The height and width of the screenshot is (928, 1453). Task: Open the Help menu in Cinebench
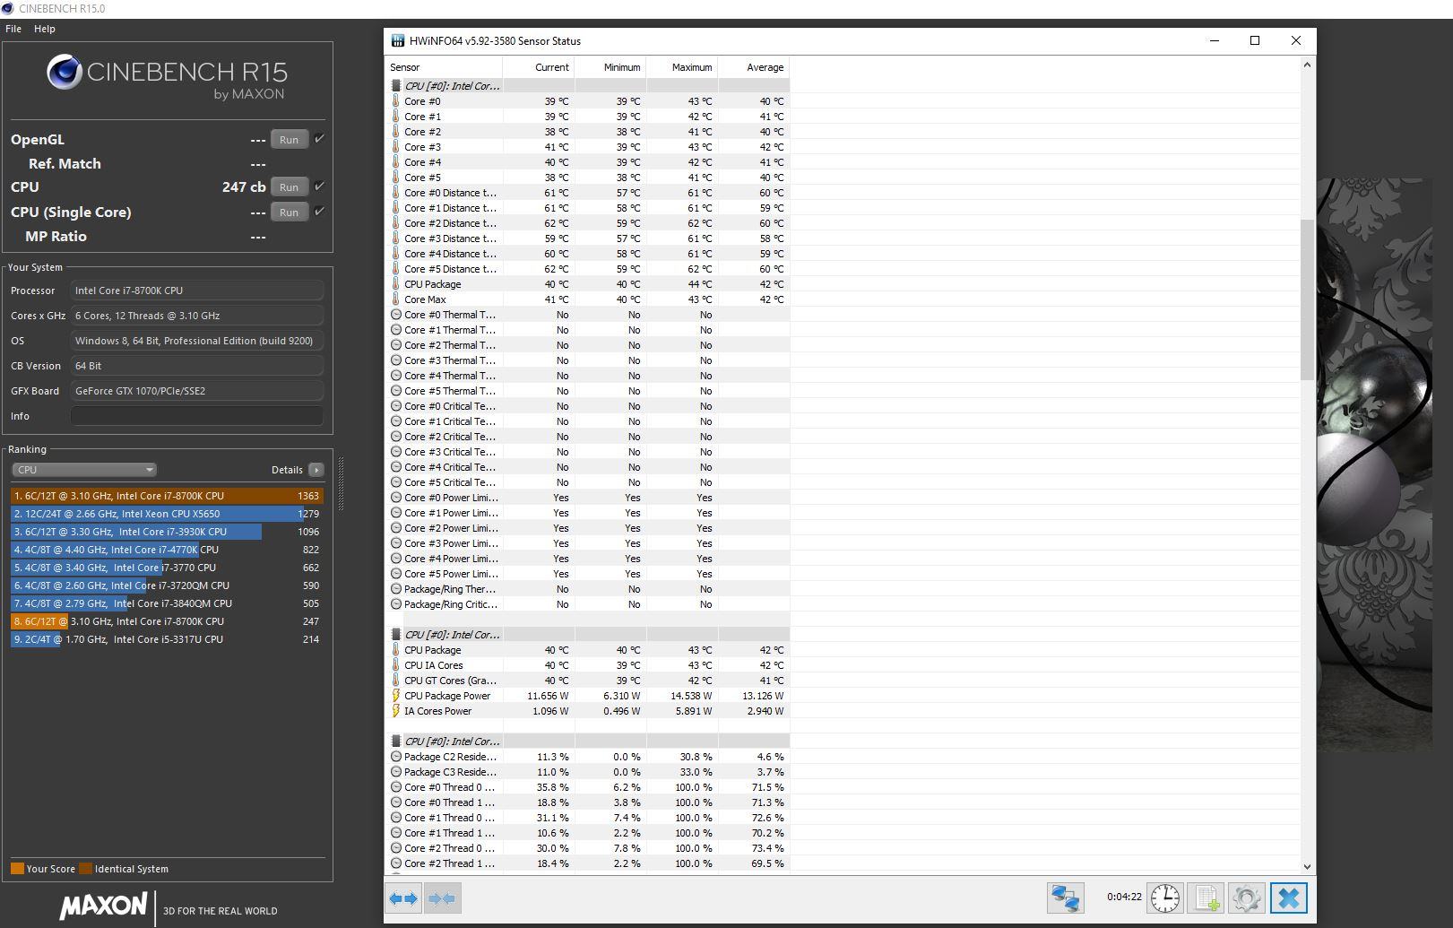[45, 29]
